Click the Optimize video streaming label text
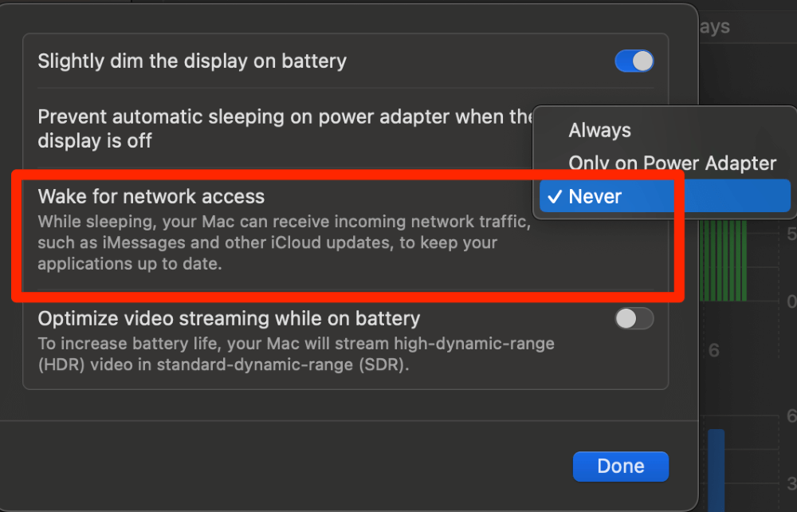The image size is (797, 512). coord(229,319)
